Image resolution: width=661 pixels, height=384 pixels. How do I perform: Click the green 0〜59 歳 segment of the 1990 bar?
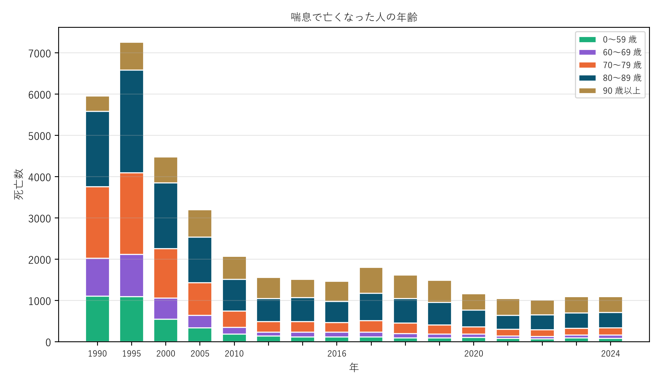[x=98, y=319]
